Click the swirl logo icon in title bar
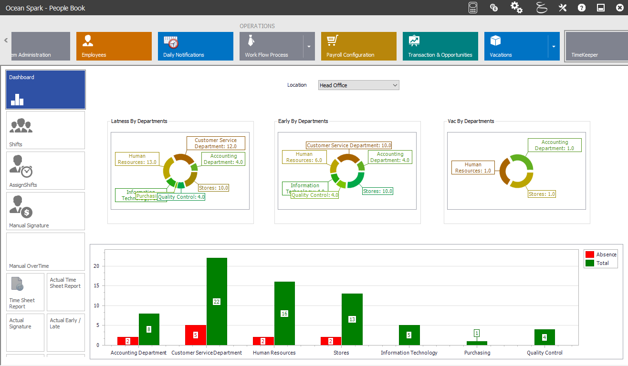The height and width of the screenshot is (366, 628). [541, 8]
